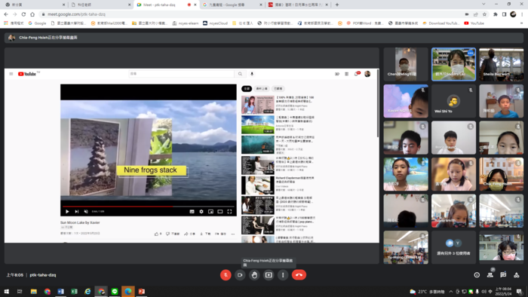The image size is (528, 297).
Task: Skip to next video in YouTube player
Action: (76, 212)
